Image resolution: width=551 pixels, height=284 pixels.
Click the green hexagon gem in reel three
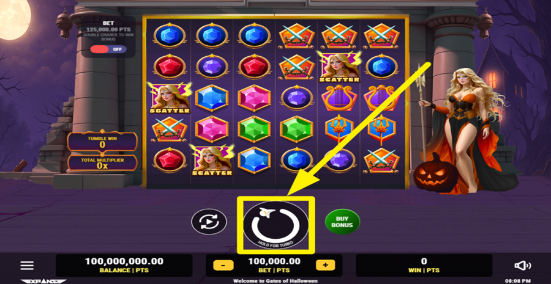point(254,129)
